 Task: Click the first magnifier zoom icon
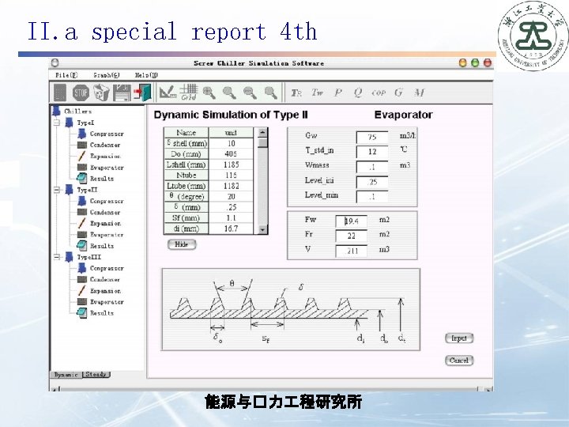coord(209,93)
